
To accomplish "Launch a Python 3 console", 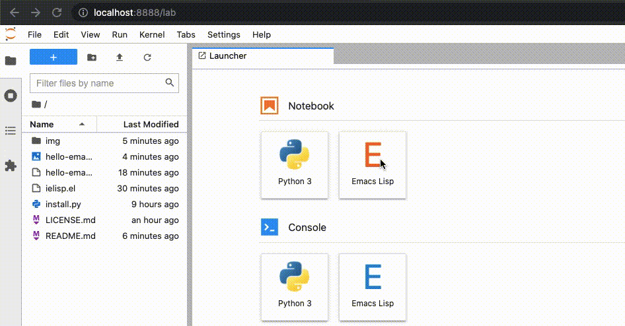I will click(x=295, y=286).
